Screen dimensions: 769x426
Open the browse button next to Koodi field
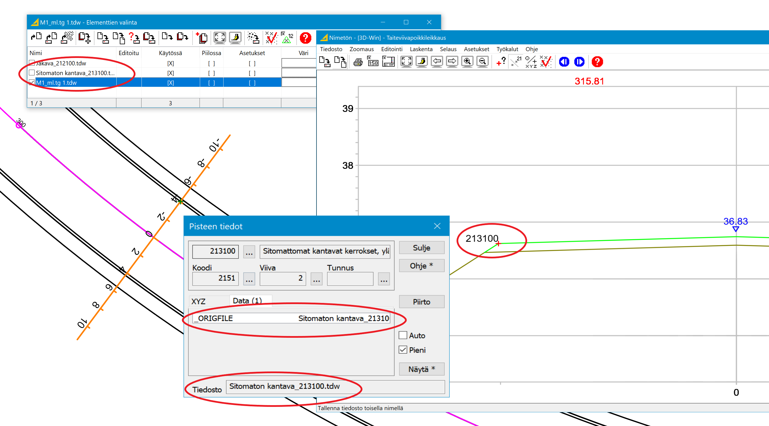click(249, 279)
